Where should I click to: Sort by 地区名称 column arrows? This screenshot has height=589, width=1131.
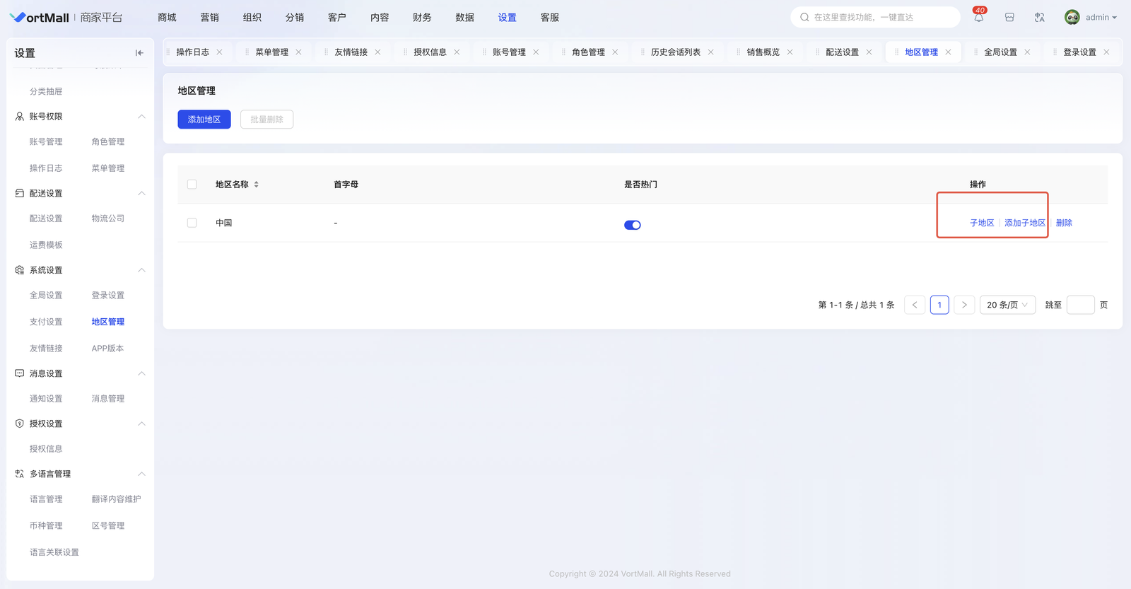tap(256, 185)
